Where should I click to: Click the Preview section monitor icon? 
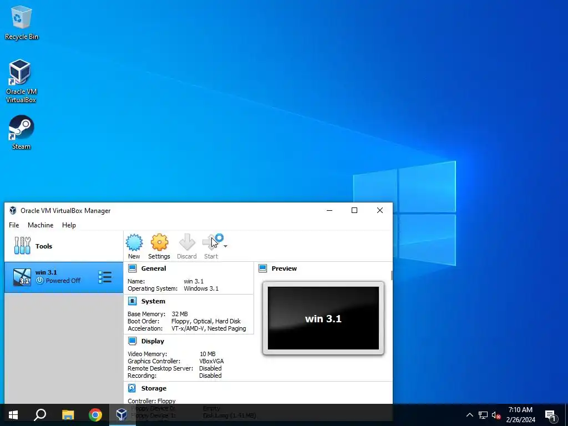tap(262, 268)
